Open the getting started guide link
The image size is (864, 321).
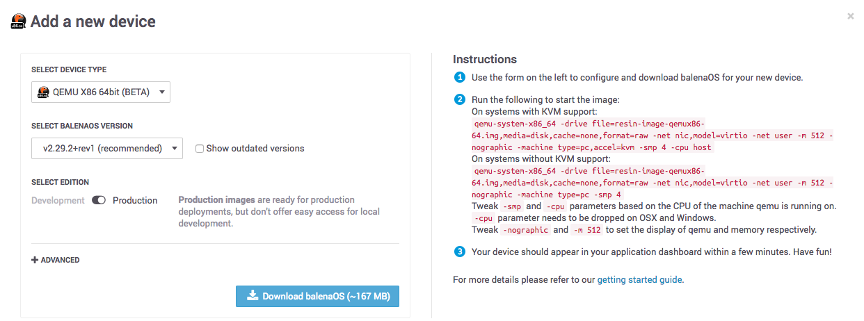[640, 280]
